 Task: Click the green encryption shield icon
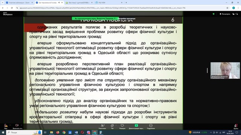(214, 14)
